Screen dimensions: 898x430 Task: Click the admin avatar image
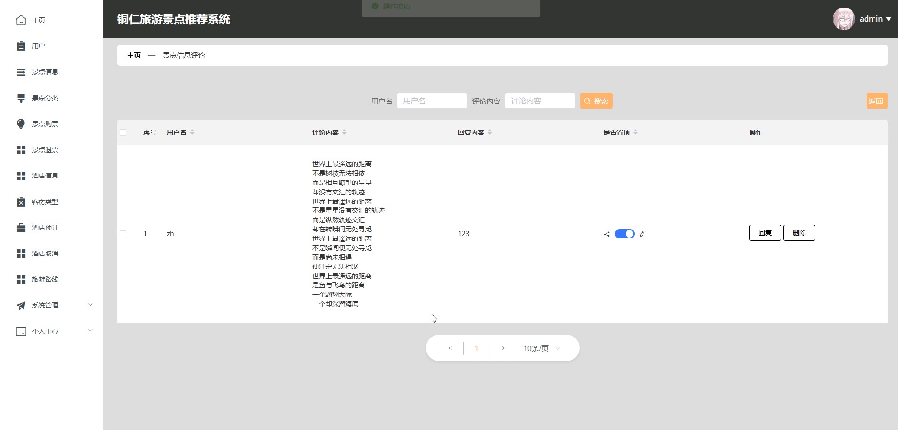pyautogui.click(x=844, y=19)
